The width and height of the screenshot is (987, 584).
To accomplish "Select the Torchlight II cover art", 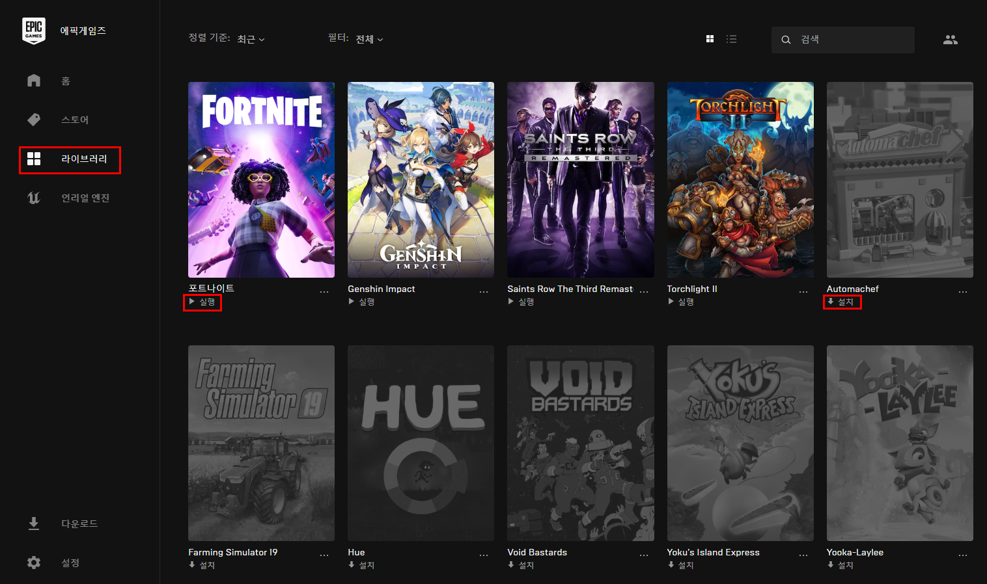I will click(x=740, y=179).
